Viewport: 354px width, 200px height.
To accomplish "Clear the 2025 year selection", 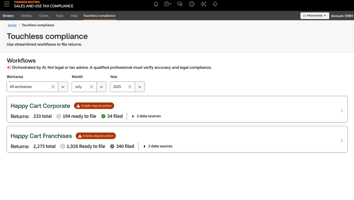I will [x=130, y=87].
